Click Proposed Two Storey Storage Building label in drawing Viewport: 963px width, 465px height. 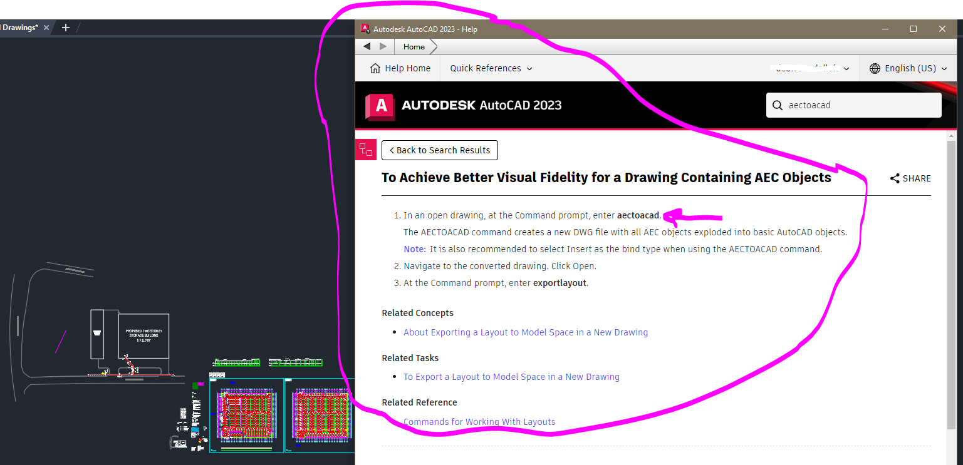point(143,335)
